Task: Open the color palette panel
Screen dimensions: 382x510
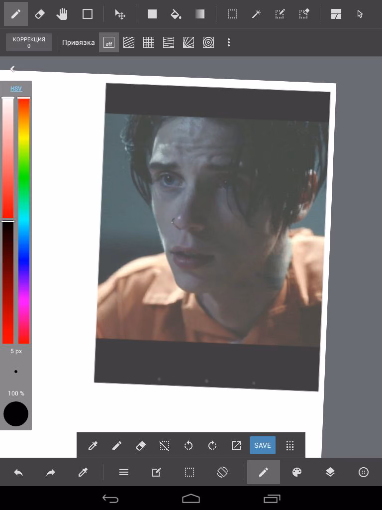Action: [x=297, y=472]
